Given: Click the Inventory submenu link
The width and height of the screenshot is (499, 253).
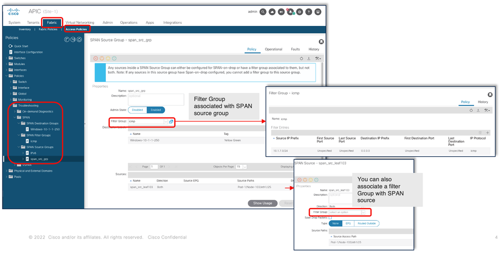Looking at the screenshot, I should (x=25, y=29).
